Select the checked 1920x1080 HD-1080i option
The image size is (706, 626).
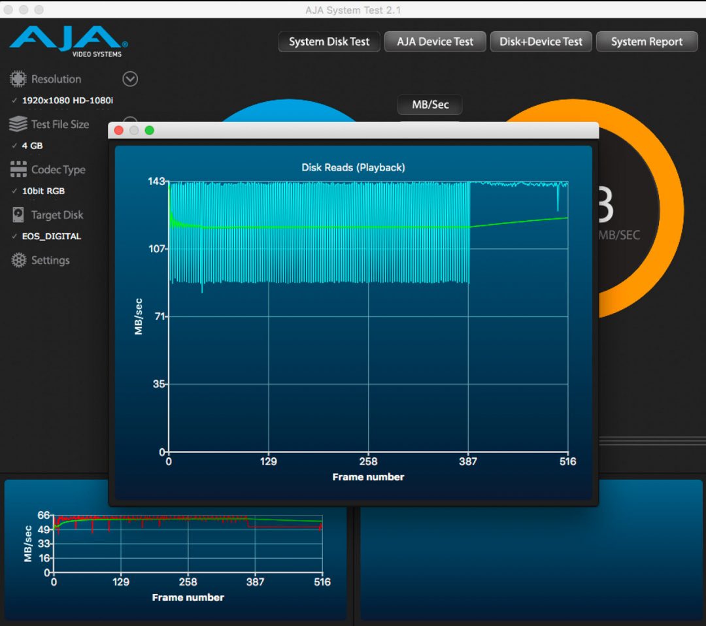coord(67,101)
